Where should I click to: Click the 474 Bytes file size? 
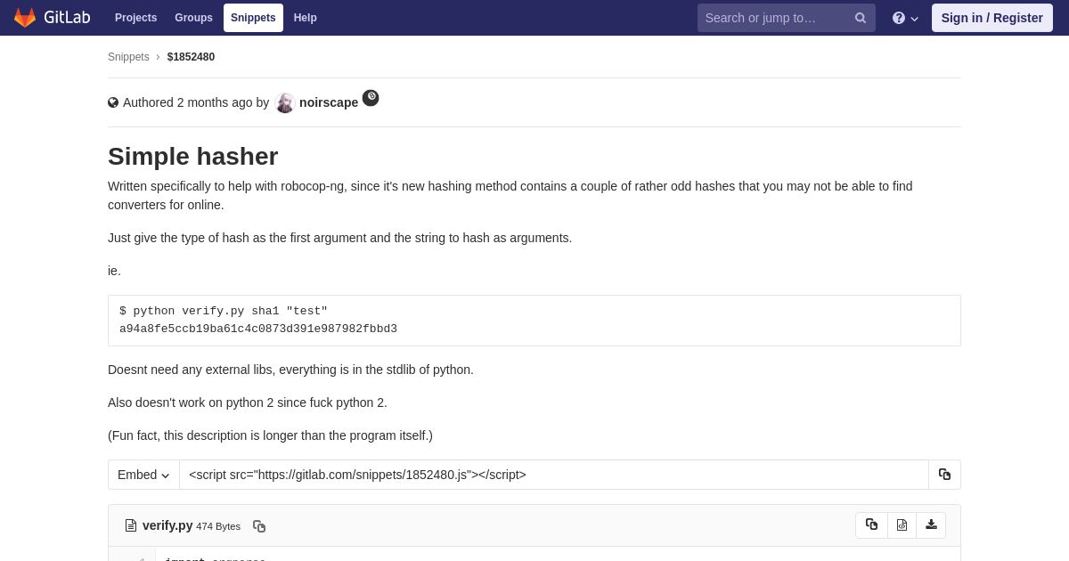point(218,526)
